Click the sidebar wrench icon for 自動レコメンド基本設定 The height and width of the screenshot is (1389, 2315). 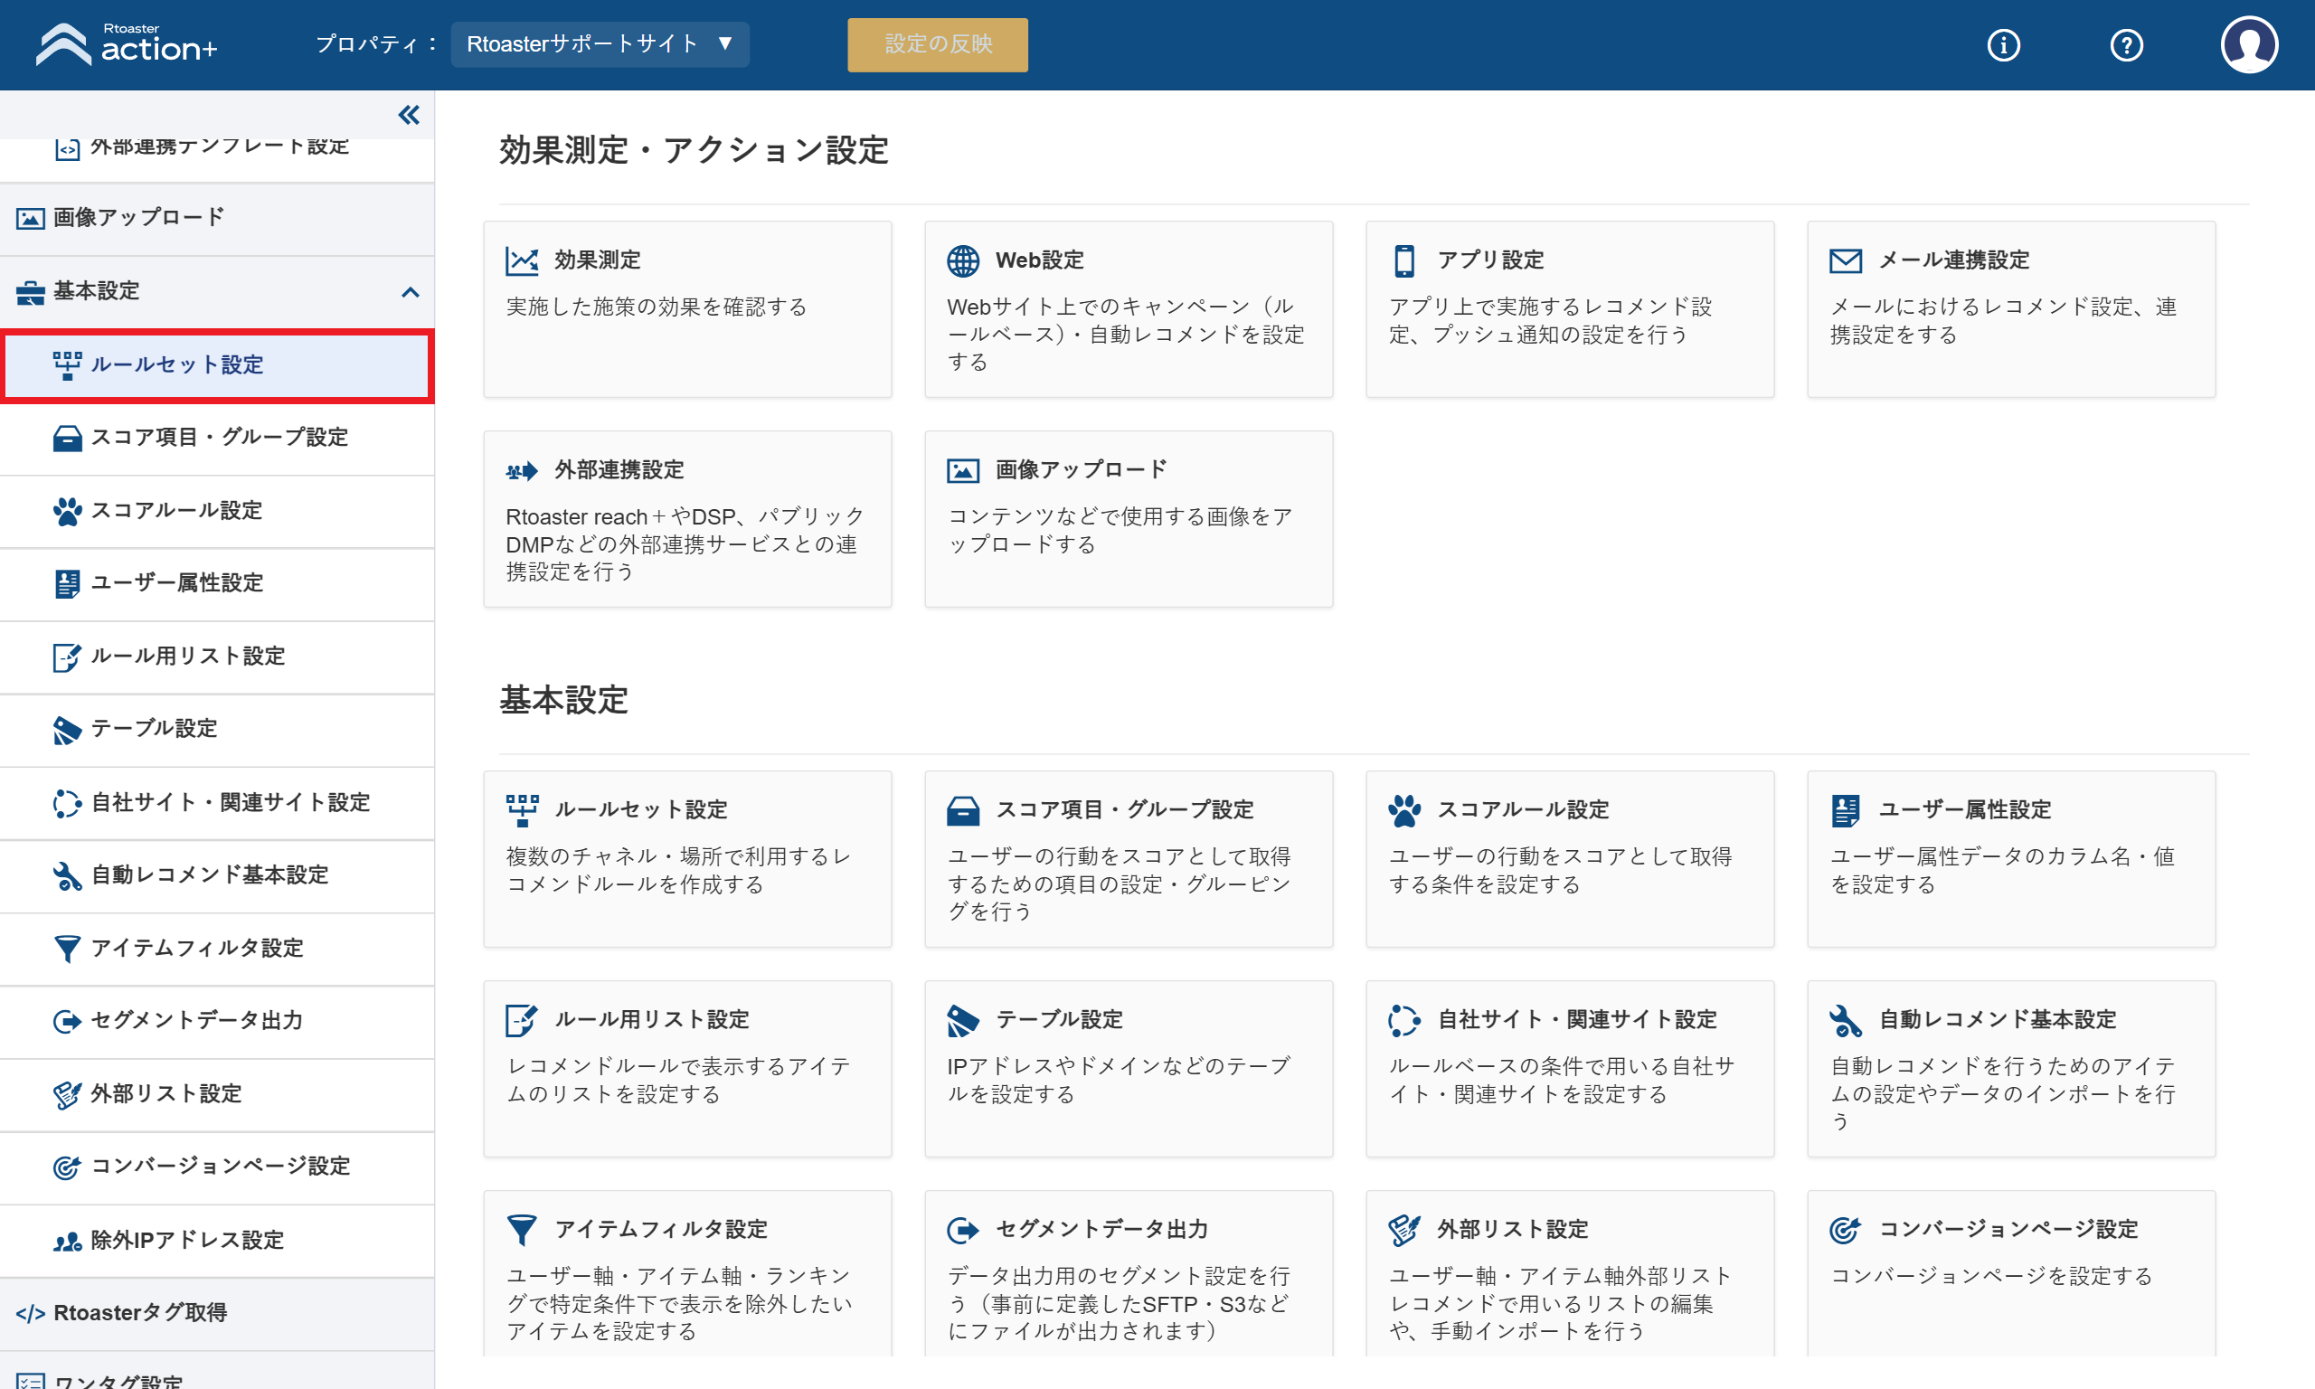[68, 875]
